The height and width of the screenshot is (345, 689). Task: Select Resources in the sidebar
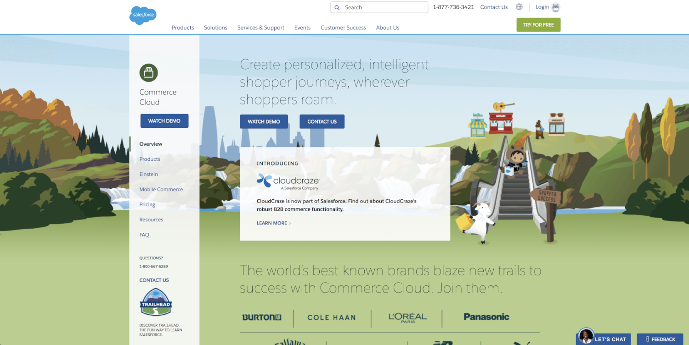coord(151,219)
